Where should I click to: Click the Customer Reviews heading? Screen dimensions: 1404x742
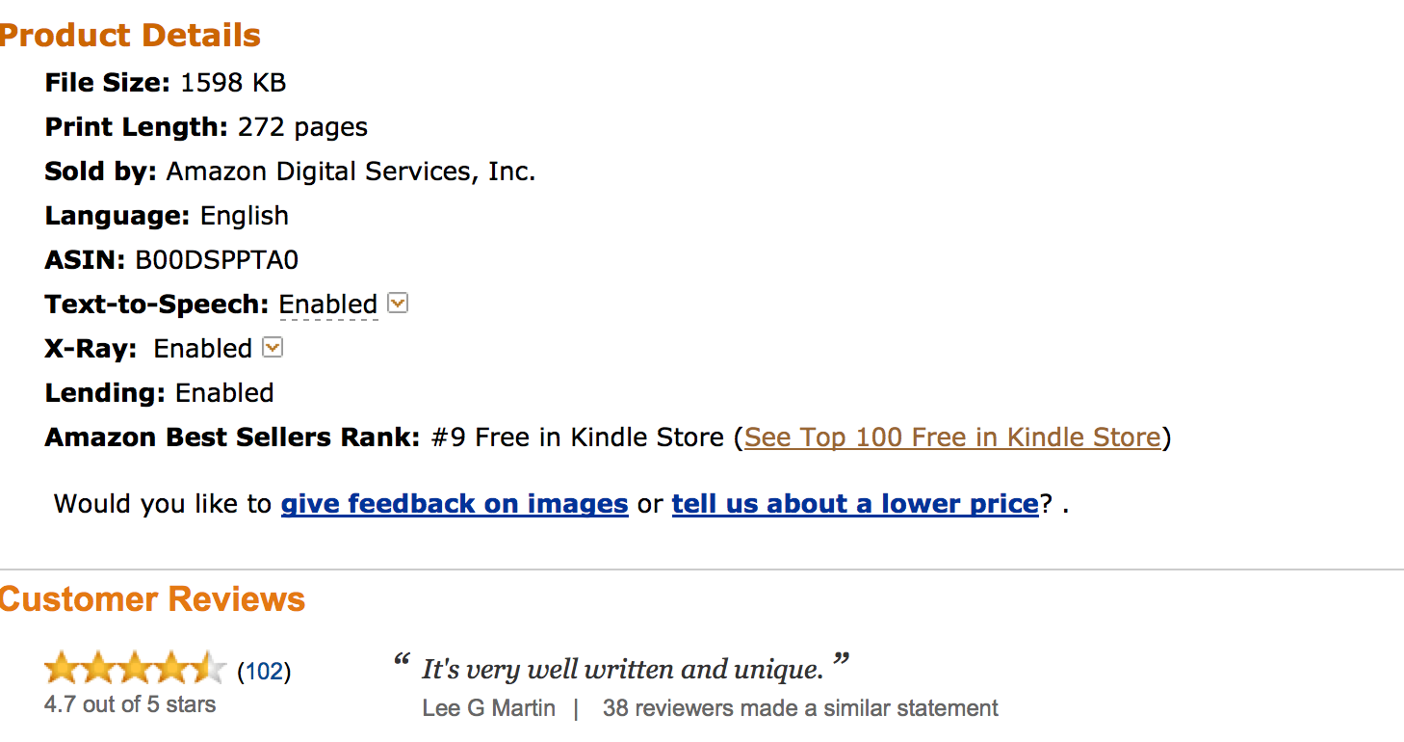coord(152,599)
